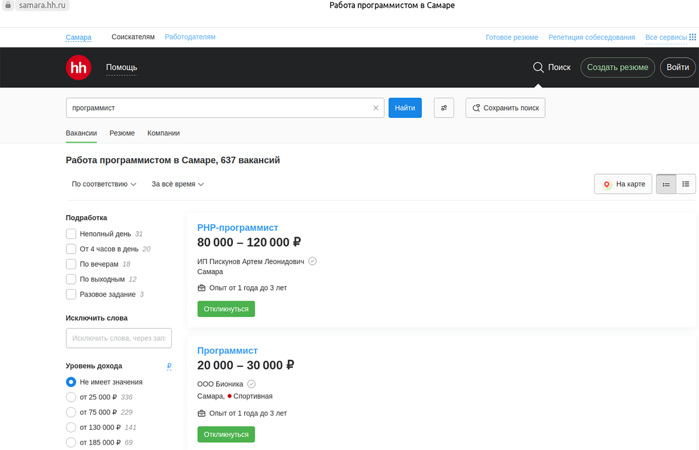The height and width of the screenshot is (450, 699).
Task: Click verified checkmark next to ООО Бионика
Action: pos(251,384)
